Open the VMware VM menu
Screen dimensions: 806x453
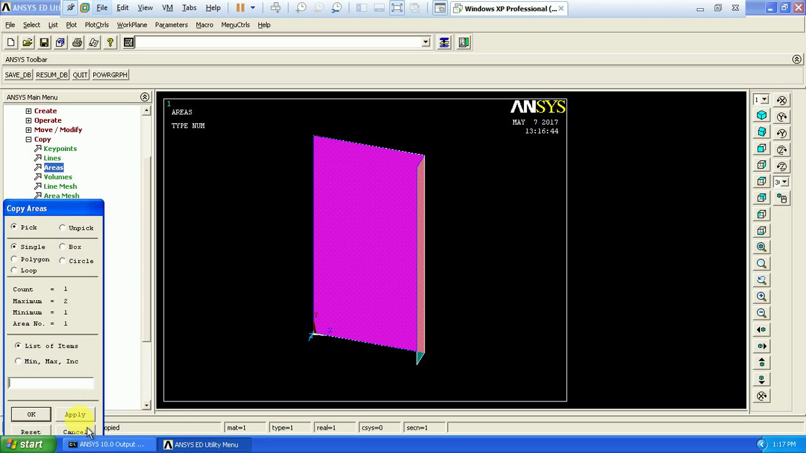[x=167, y=8]
